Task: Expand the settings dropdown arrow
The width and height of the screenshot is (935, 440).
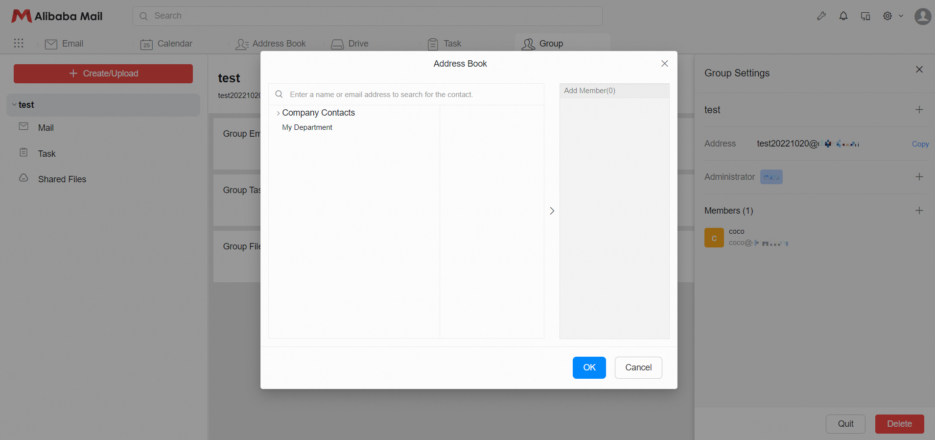Action: coord(901,16)
